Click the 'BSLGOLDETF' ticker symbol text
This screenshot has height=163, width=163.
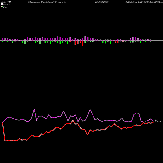coord(102,2)
